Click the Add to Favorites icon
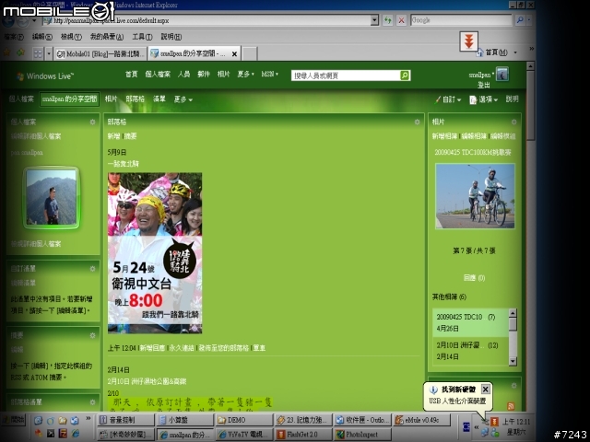 [x=20, y=53]
